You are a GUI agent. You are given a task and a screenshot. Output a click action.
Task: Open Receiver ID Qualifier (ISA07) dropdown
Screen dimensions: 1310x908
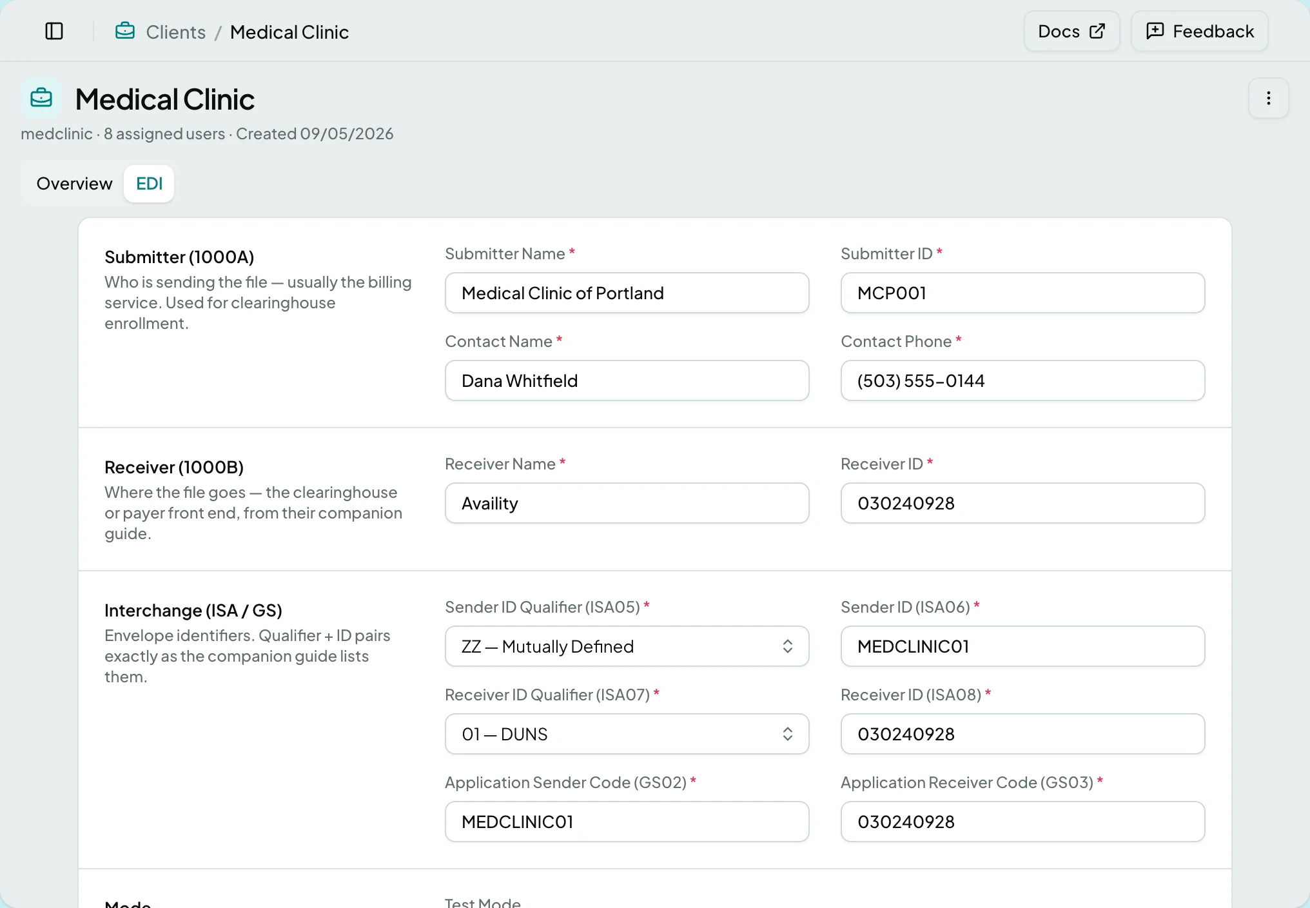pos(627,734)
